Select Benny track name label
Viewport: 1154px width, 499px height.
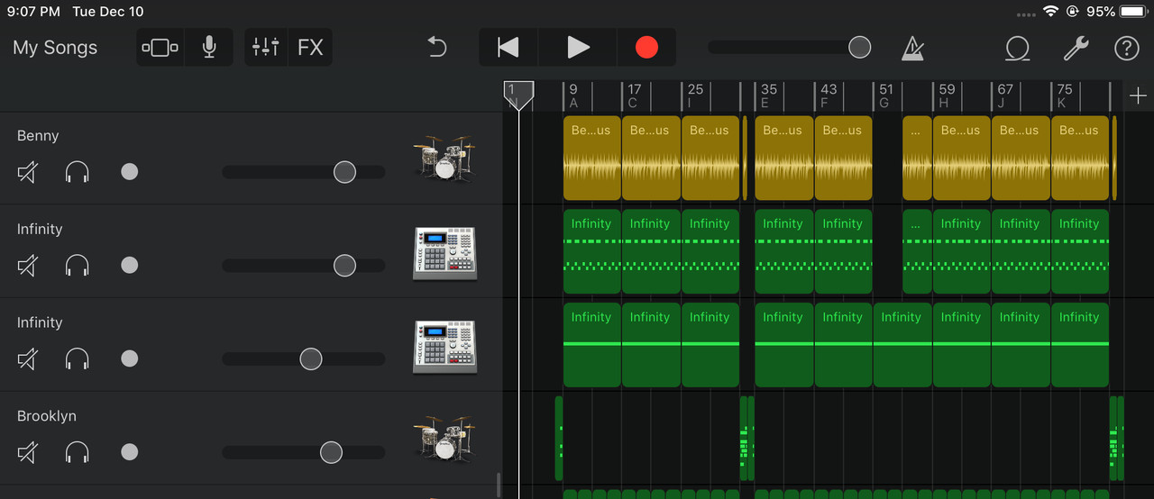point(38,136)
